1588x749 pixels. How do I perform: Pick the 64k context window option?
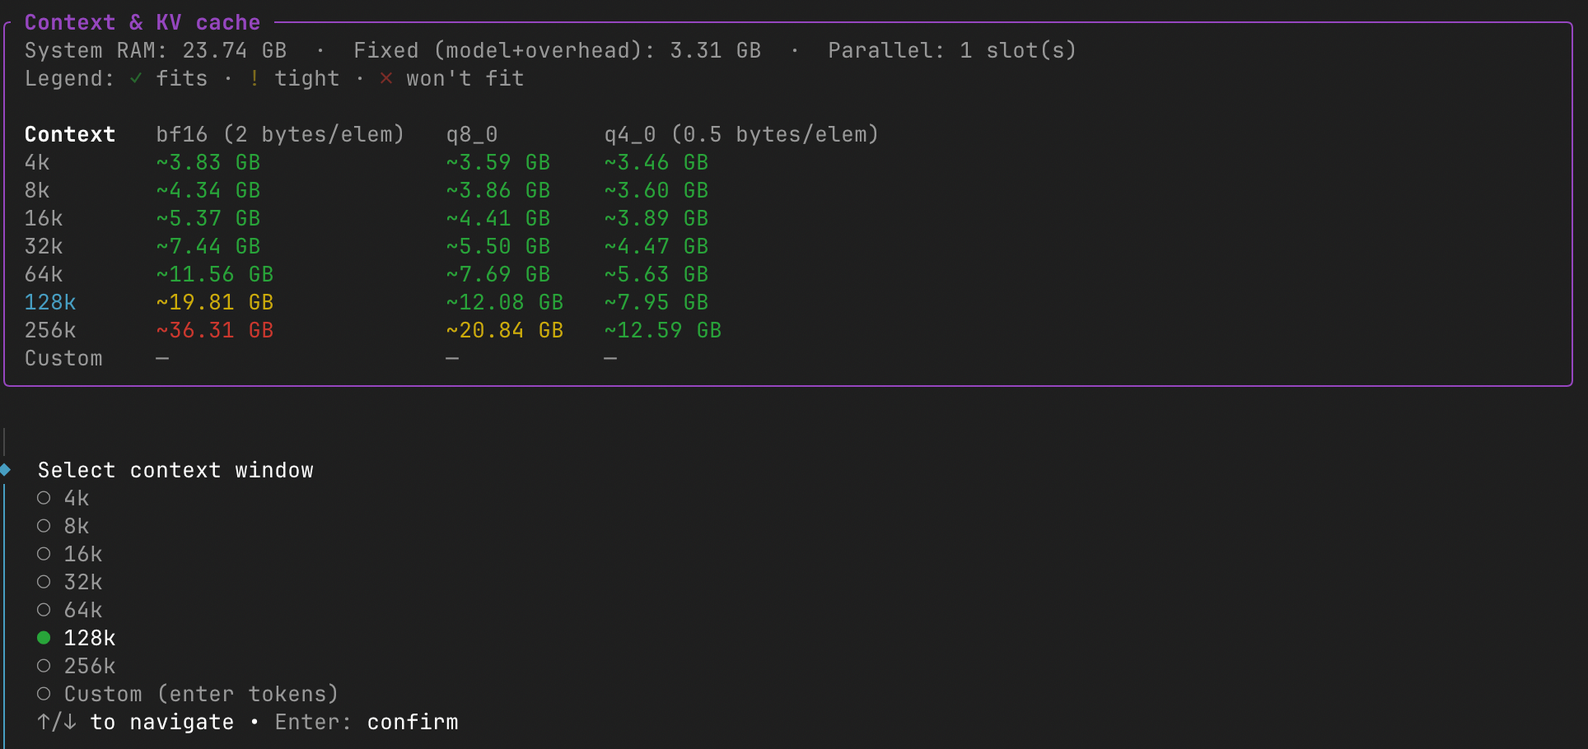coord(69,610)
